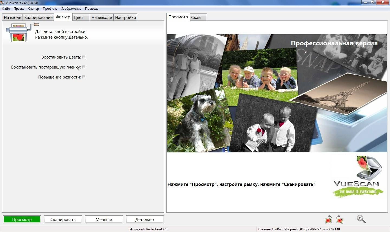
Task: Click the VueScan title bar app icon
Action: pos(2,3)
